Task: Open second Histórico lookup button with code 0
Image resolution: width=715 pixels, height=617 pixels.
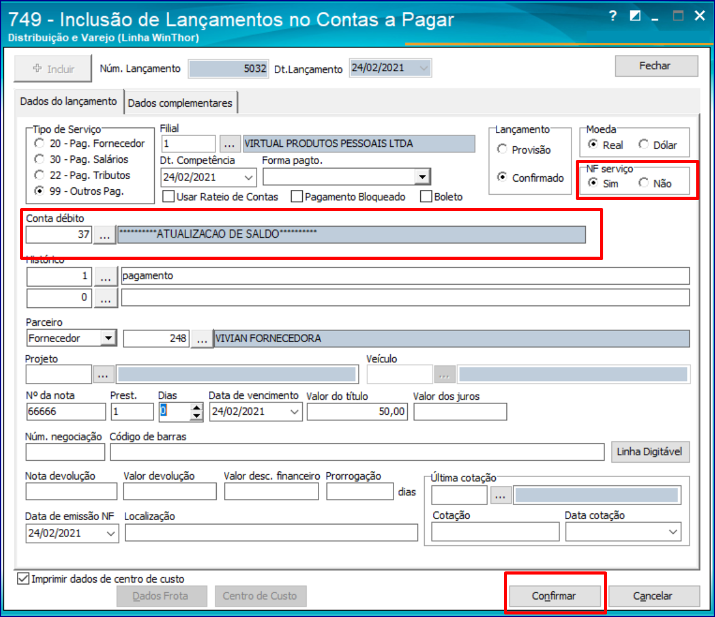Action: (106, 299)
